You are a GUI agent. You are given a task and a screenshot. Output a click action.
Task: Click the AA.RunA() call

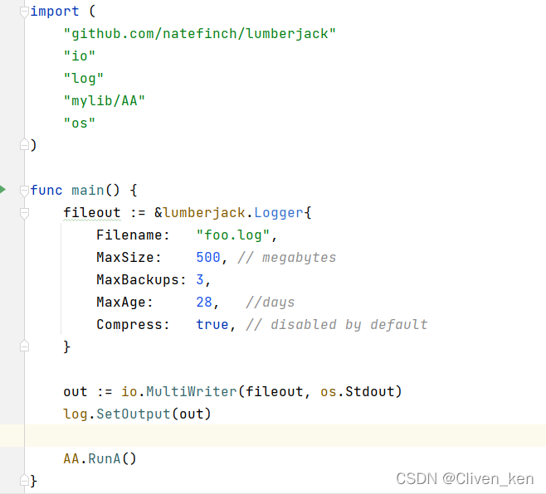tap(100, 458)
